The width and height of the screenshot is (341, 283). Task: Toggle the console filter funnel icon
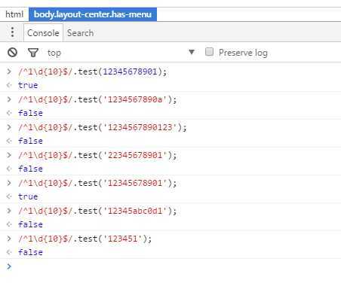33,53
